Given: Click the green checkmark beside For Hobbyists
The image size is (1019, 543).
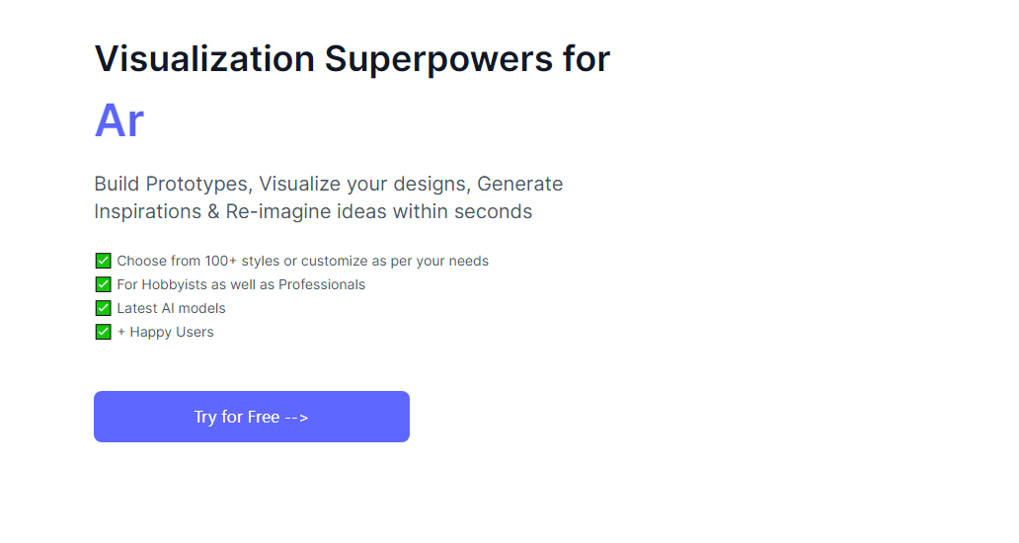Looking at the screenshot, I should click(x=104, y=284).
